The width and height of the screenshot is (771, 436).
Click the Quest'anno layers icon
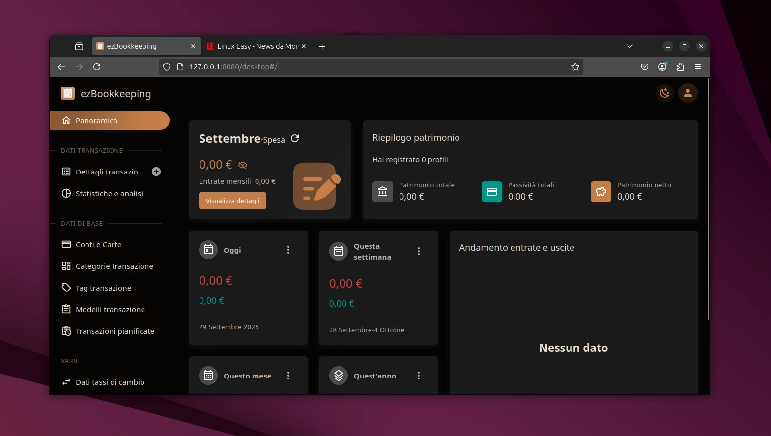coord(339,376)
